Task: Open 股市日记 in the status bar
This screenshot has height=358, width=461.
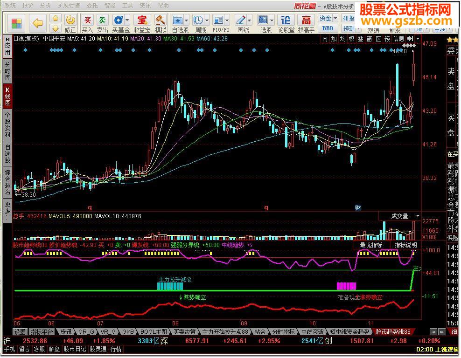Action: (x=75, y=349)
